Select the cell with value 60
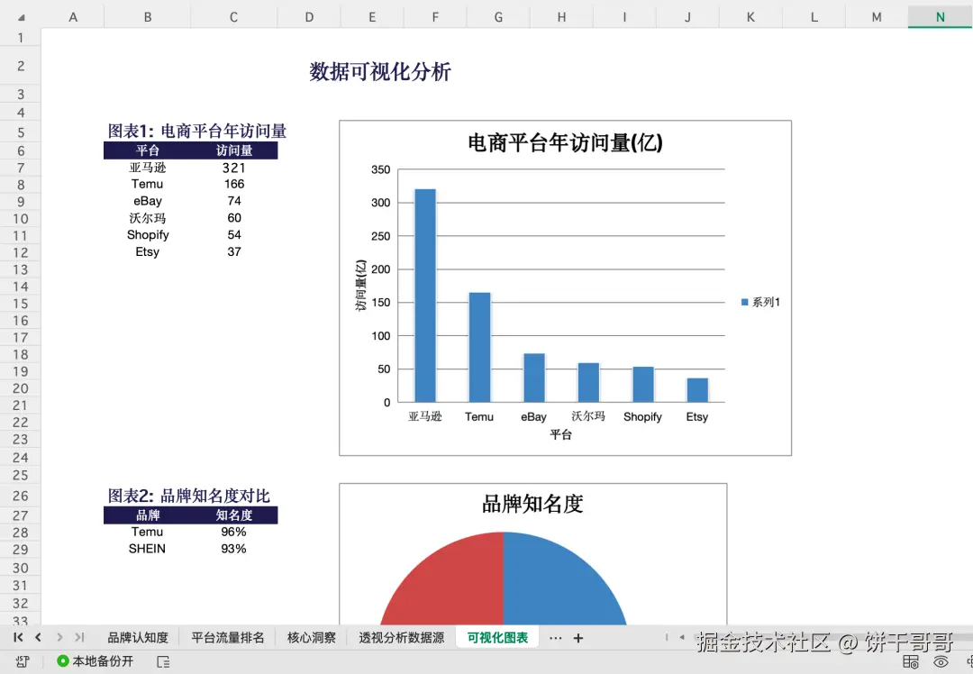Image resolution: width=973 pixels, height=674 pixels. 234,218
